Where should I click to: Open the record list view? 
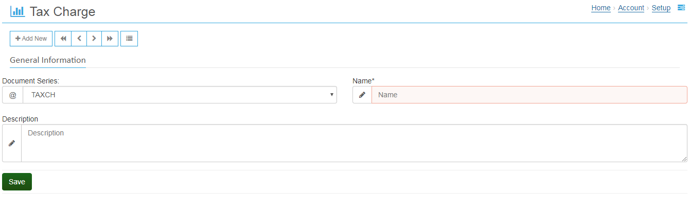(x=129, y=39)
